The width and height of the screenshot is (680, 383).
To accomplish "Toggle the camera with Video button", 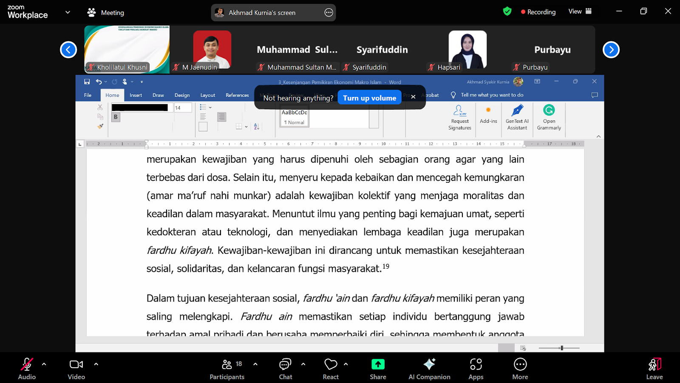I will pyautogui.click(x=76, y=369).
